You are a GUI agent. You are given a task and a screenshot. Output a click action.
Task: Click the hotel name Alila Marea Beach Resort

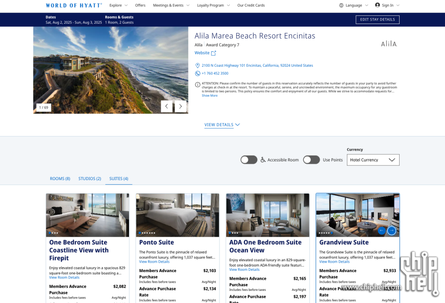[x=255, y=36]
